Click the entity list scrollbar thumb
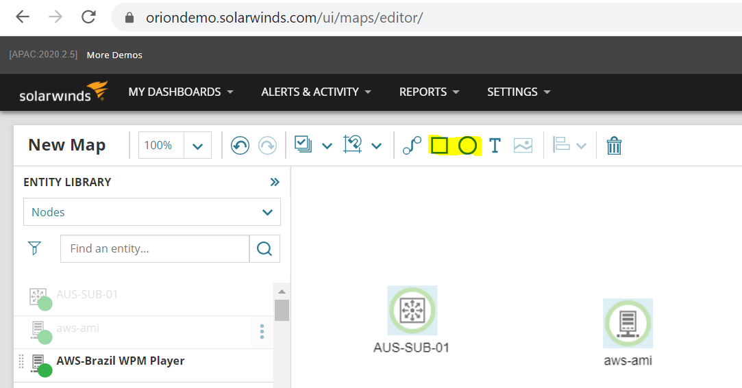 282,310
